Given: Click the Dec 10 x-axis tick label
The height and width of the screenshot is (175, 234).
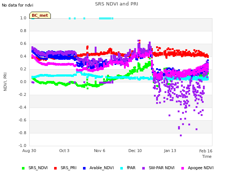Looking at the screenshot, I should pos(135,151).
